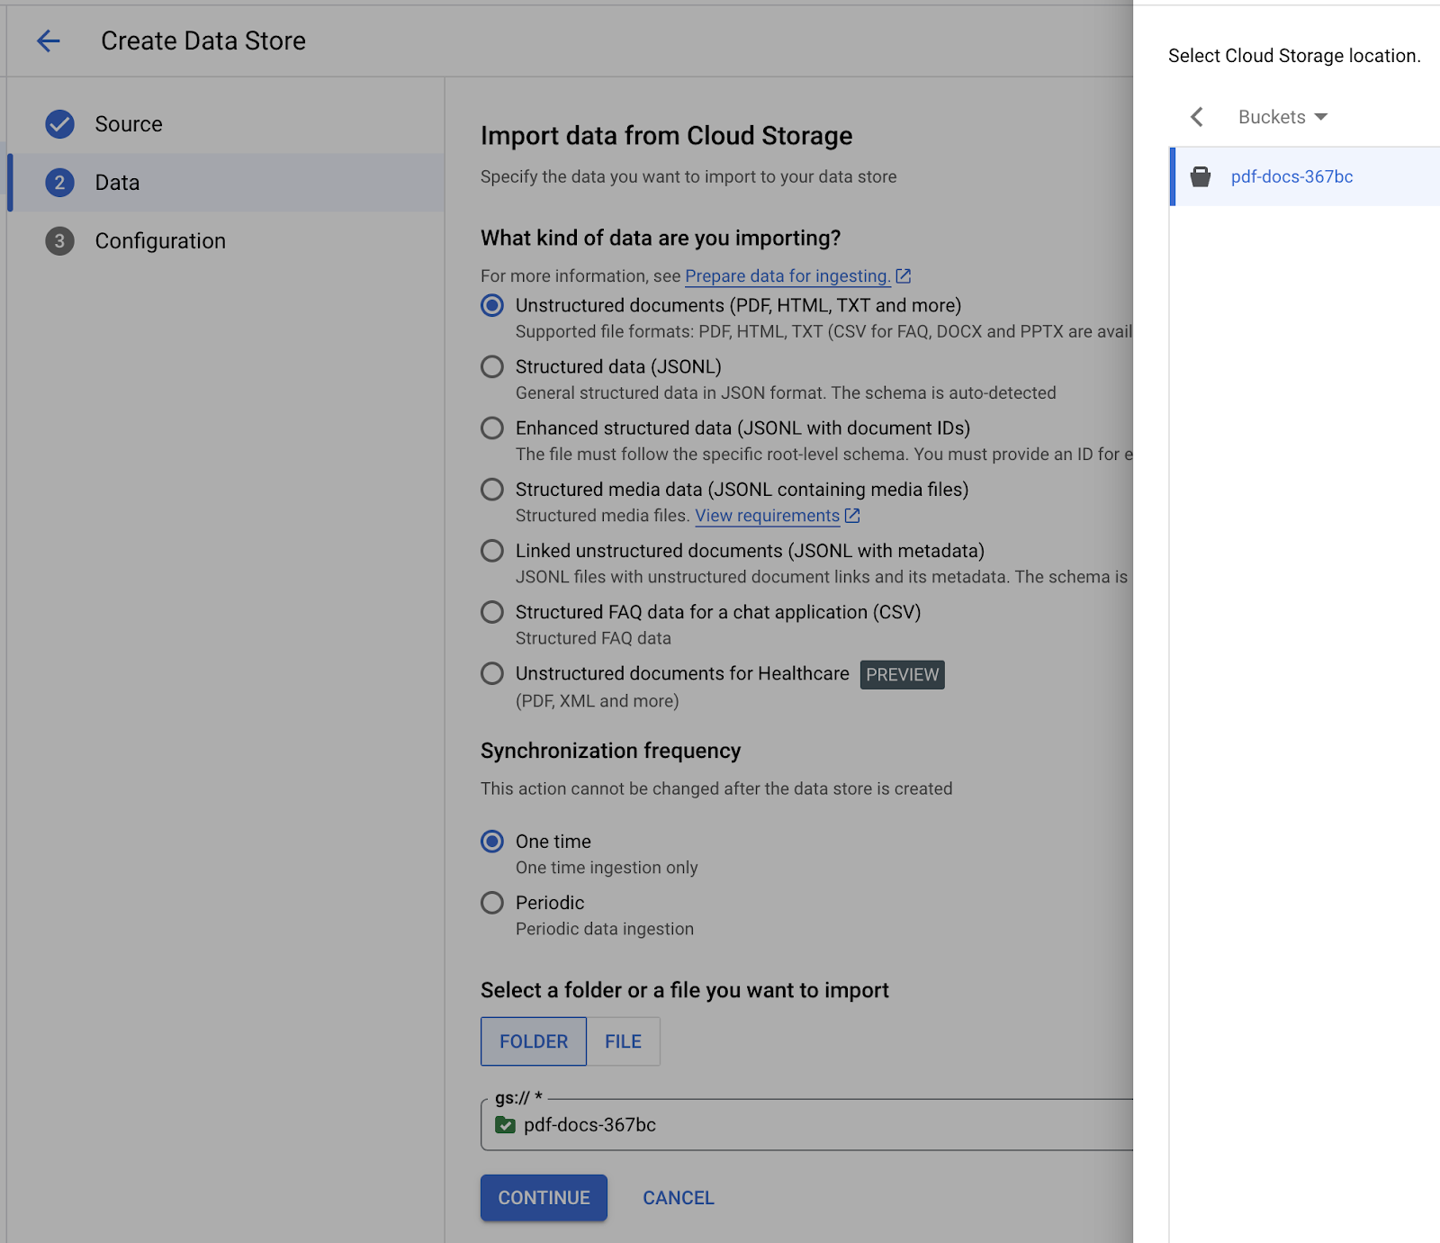Click the Source step checkmark icon
This screenshot has width=1440, height=1243.
(60, 123)
